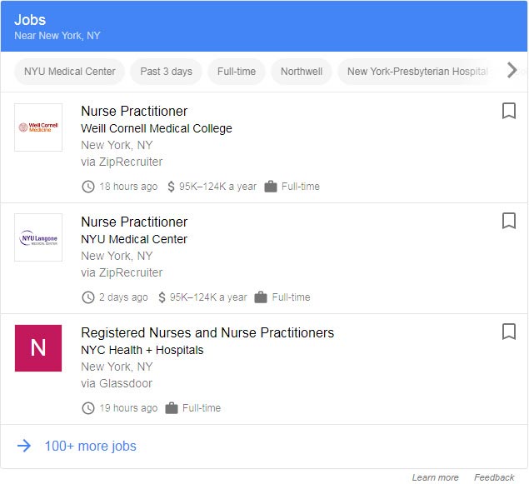This screenshot has width=529, height=484.
Task: Save the NYU Medical Center job listing
Action: pyautogui.click(x=508, y=221)
